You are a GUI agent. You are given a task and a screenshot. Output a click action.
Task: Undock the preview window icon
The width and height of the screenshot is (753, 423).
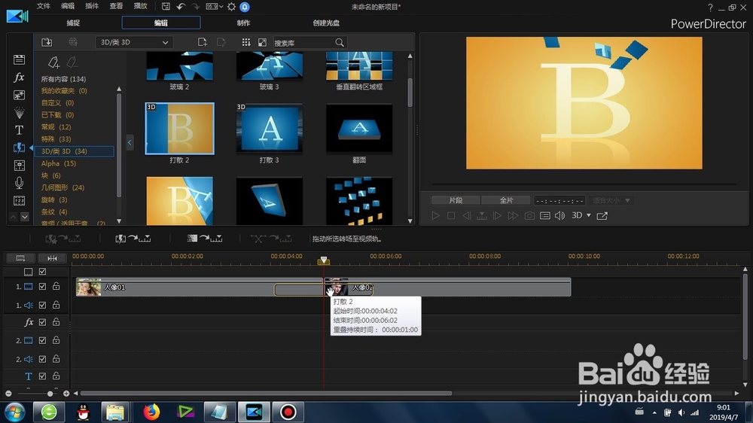(602, 215)
